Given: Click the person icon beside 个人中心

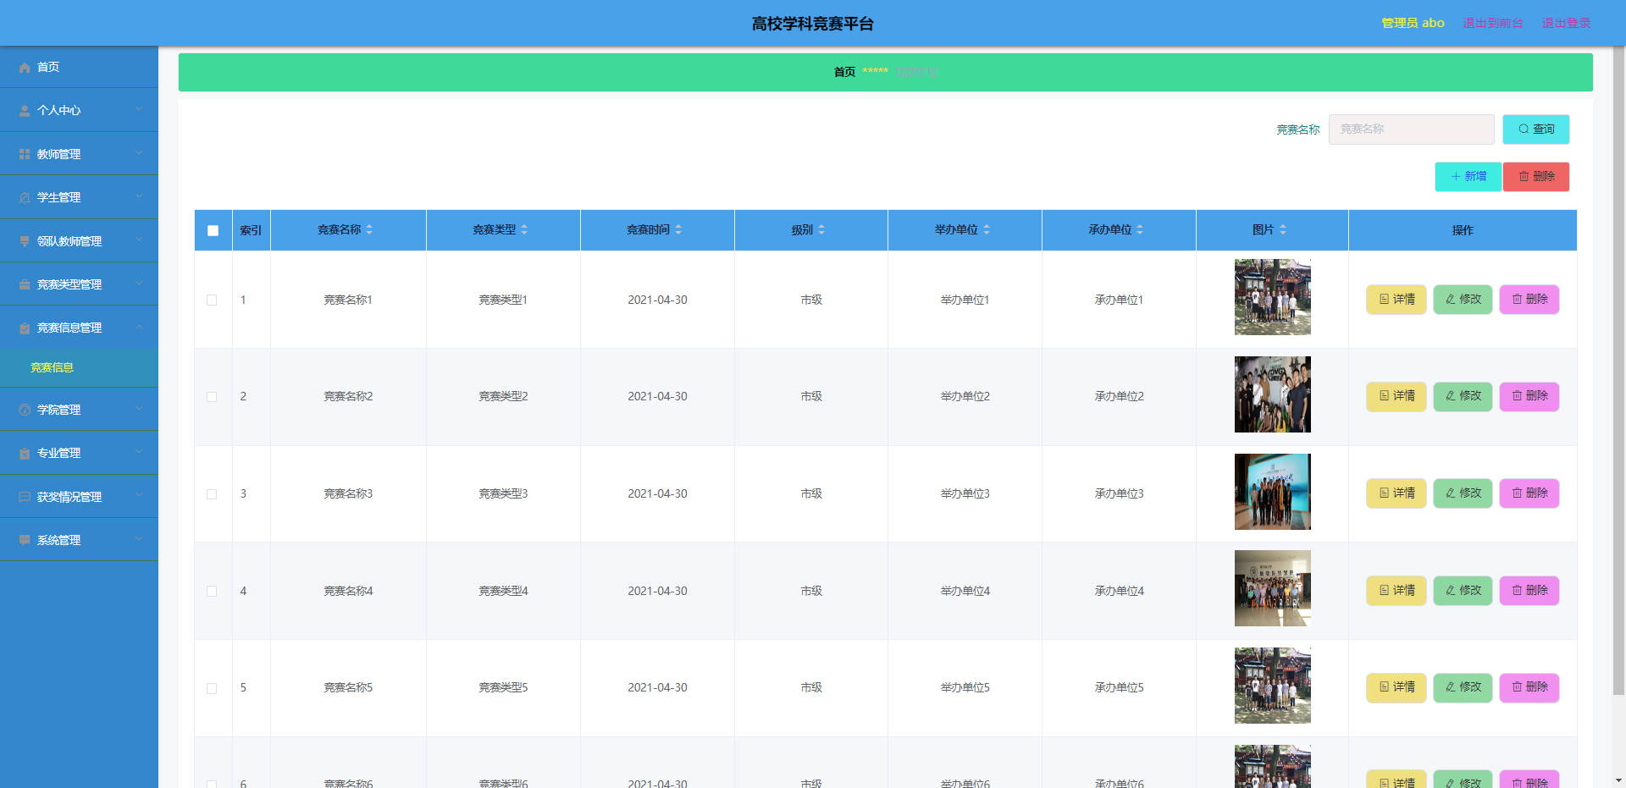Looking at the screenshot, I should click(25, 111).
